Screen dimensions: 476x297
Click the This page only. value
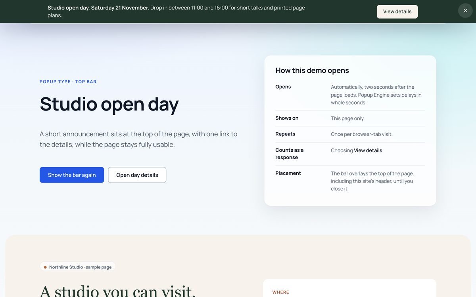click(x=348, y=118)
